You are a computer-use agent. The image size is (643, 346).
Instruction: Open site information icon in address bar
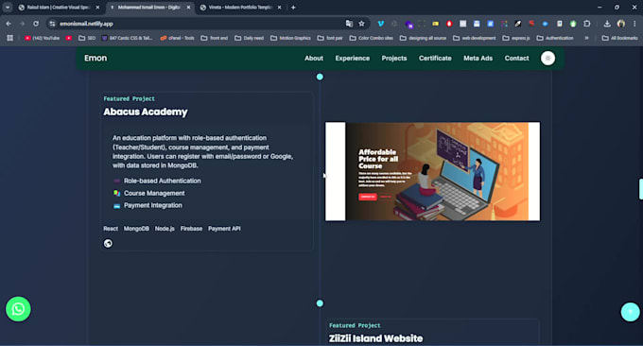[x=52, y=24]
